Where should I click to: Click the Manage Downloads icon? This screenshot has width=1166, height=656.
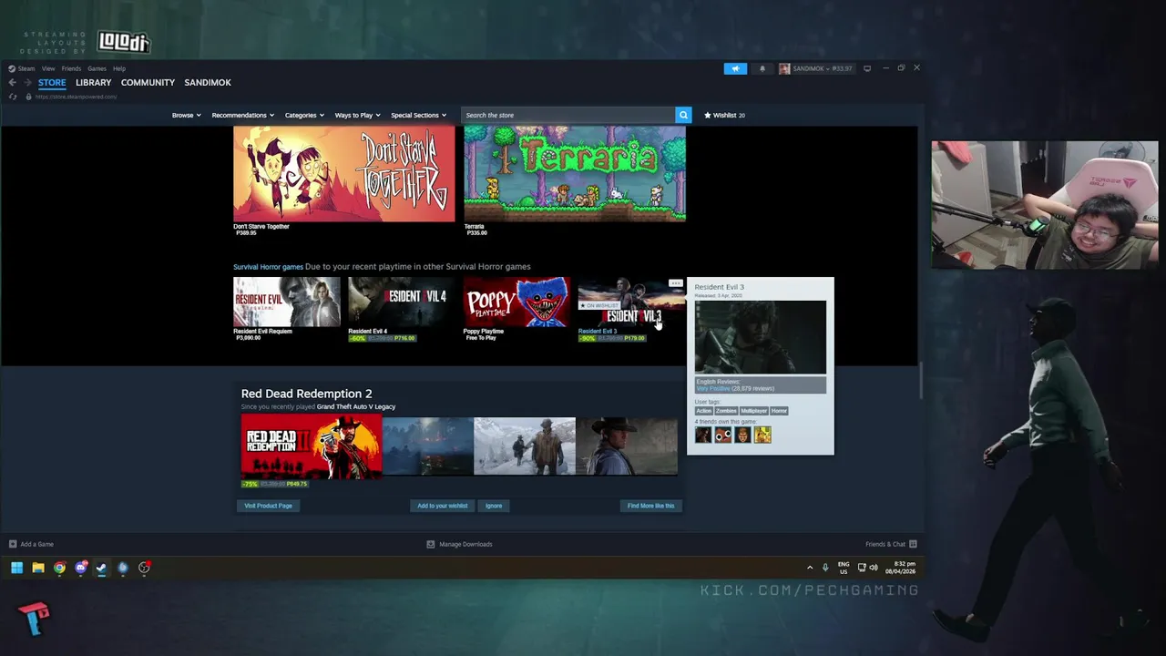coord(431,544)
